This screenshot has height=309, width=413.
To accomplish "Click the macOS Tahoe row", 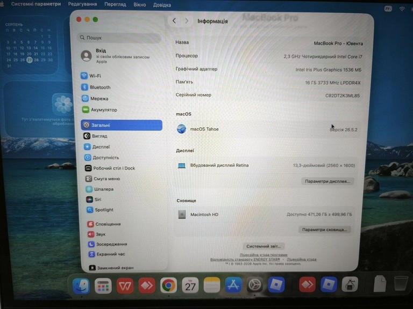I will click(267, 129).
